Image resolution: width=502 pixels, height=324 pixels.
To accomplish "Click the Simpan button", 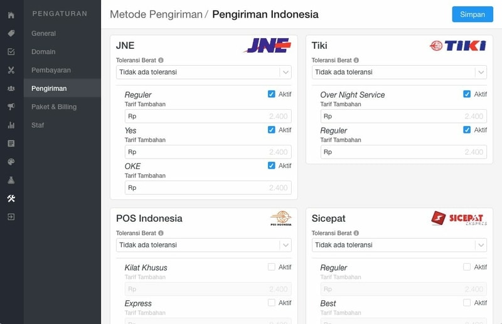I will point(472,14).
